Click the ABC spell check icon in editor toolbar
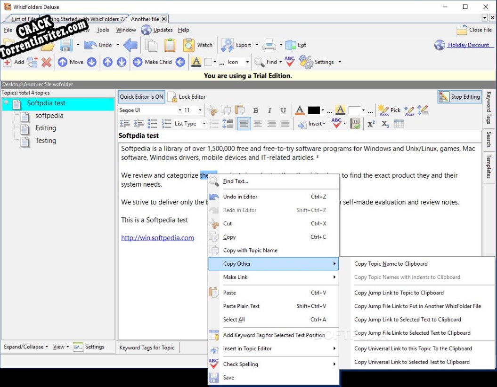 tap(336, 124)
